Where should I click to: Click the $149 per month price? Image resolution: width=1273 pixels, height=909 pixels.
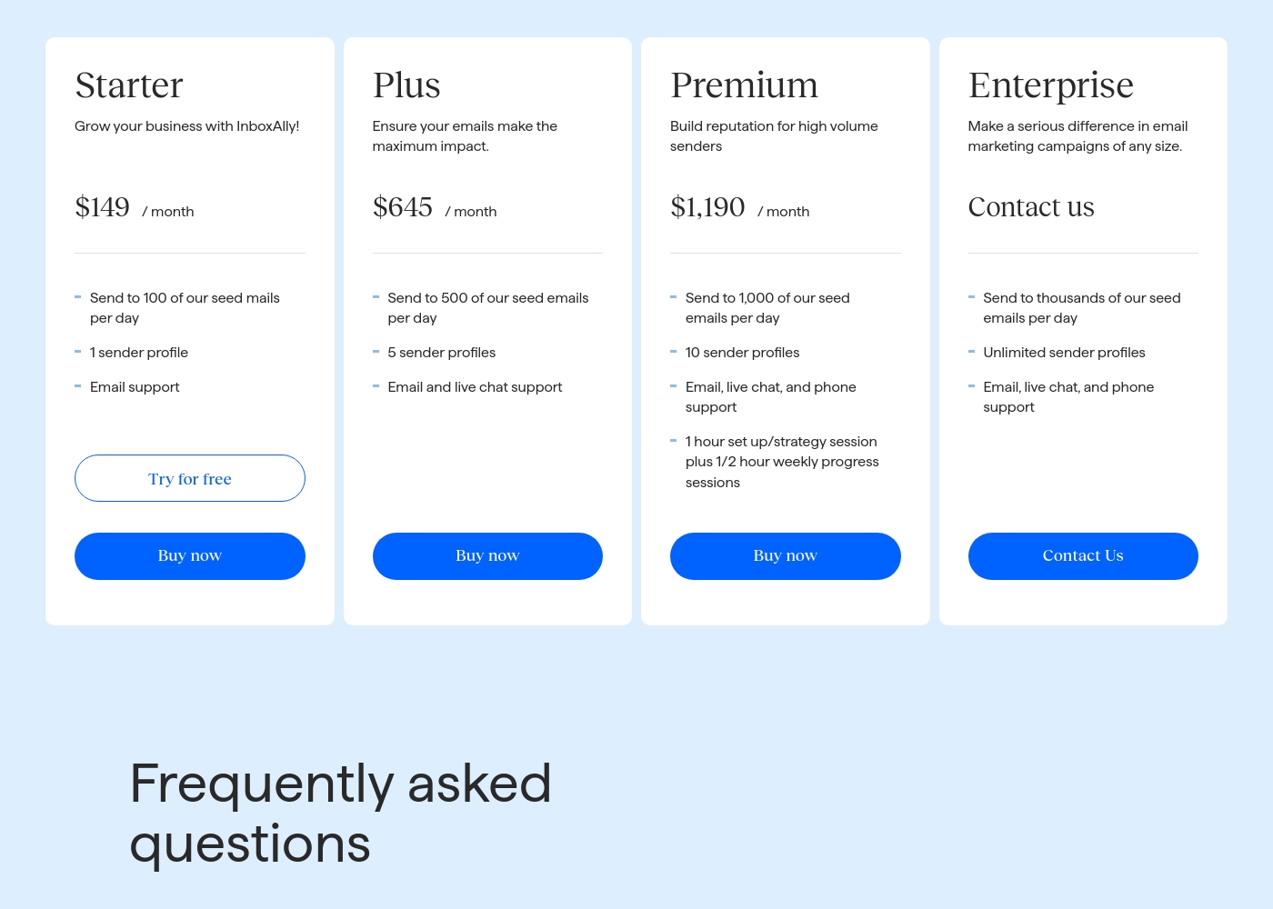tap(135, 207)
